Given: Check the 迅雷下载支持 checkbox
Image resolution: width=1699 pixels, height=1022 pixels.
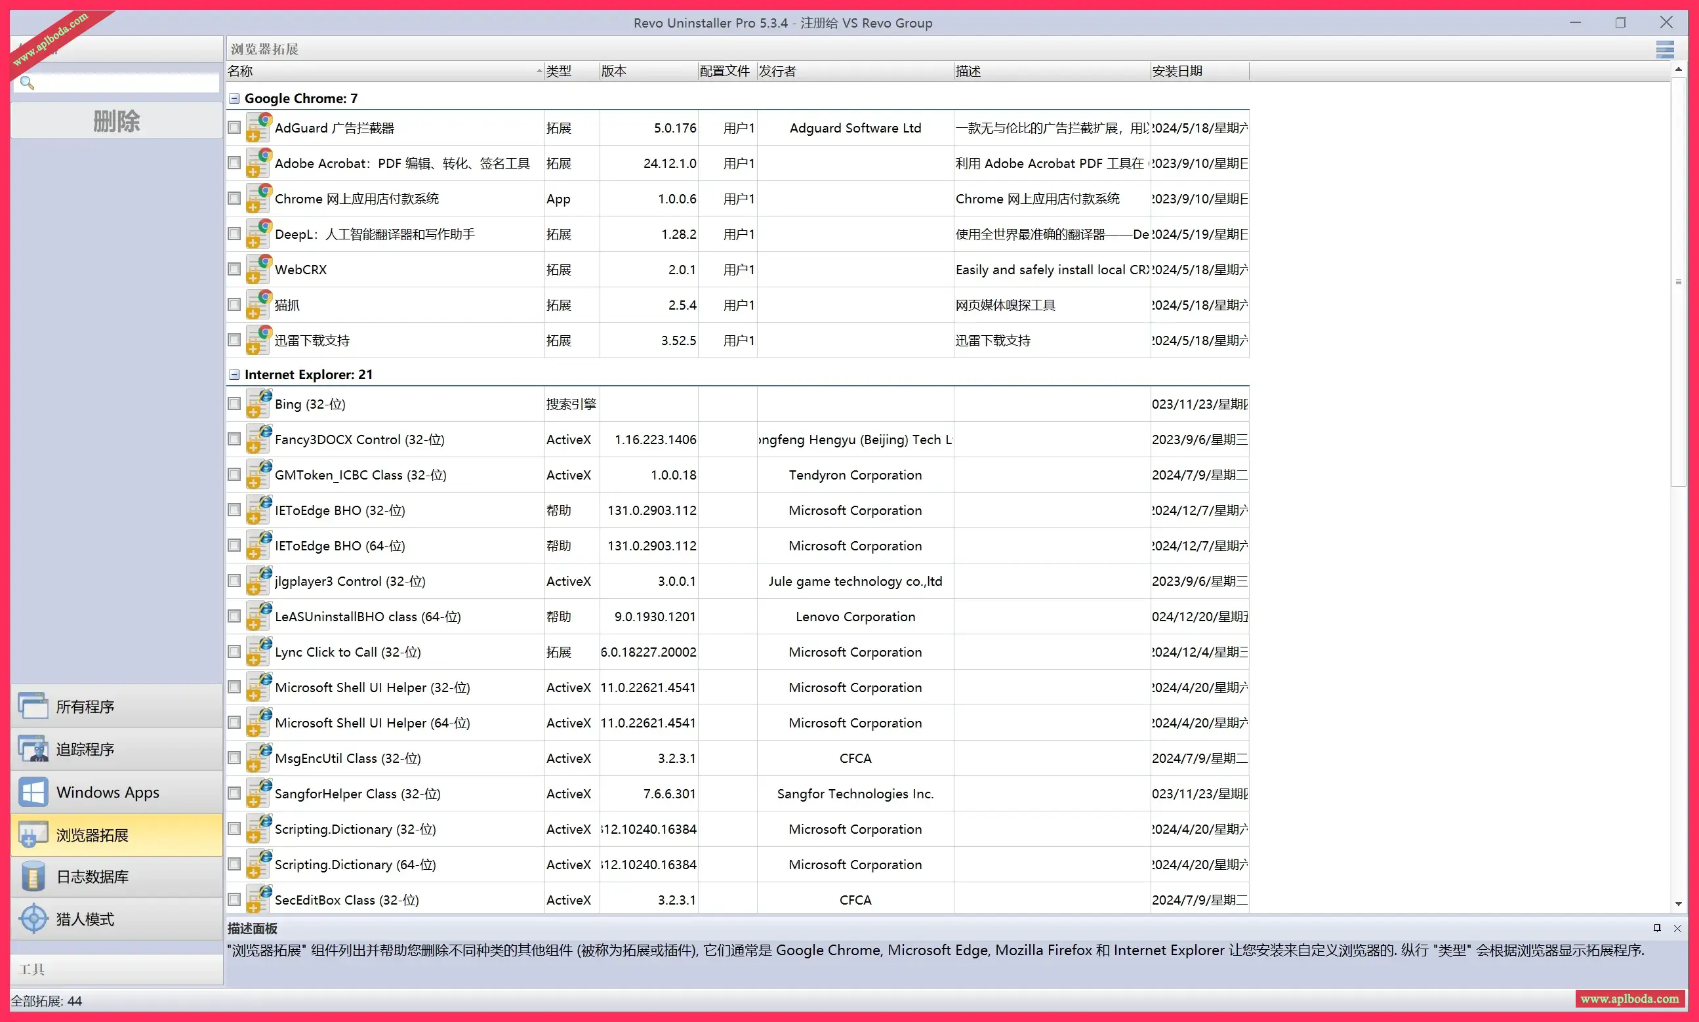Looking at the screenshot, I should point(234,340).
